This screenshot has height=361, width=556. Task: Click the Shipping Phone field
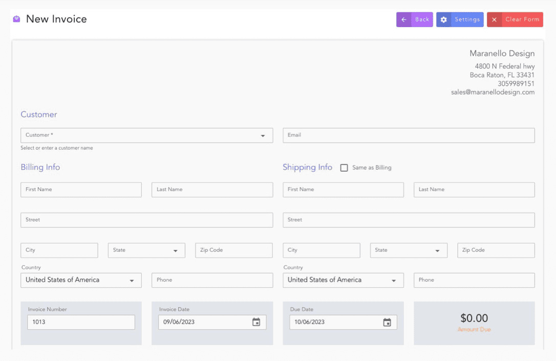pyautogui.click(x=474, y=280)
